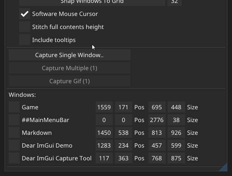Select the ##MainMenuBar window checkbox
This screenshot has width=232, height=176.
[14, 120]
